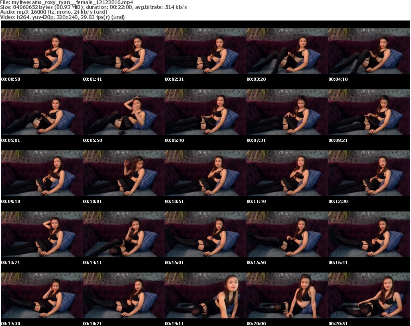Click the timestamp label 00:07:31
Viewport: 411px width, 326px height.
[256, 140]
